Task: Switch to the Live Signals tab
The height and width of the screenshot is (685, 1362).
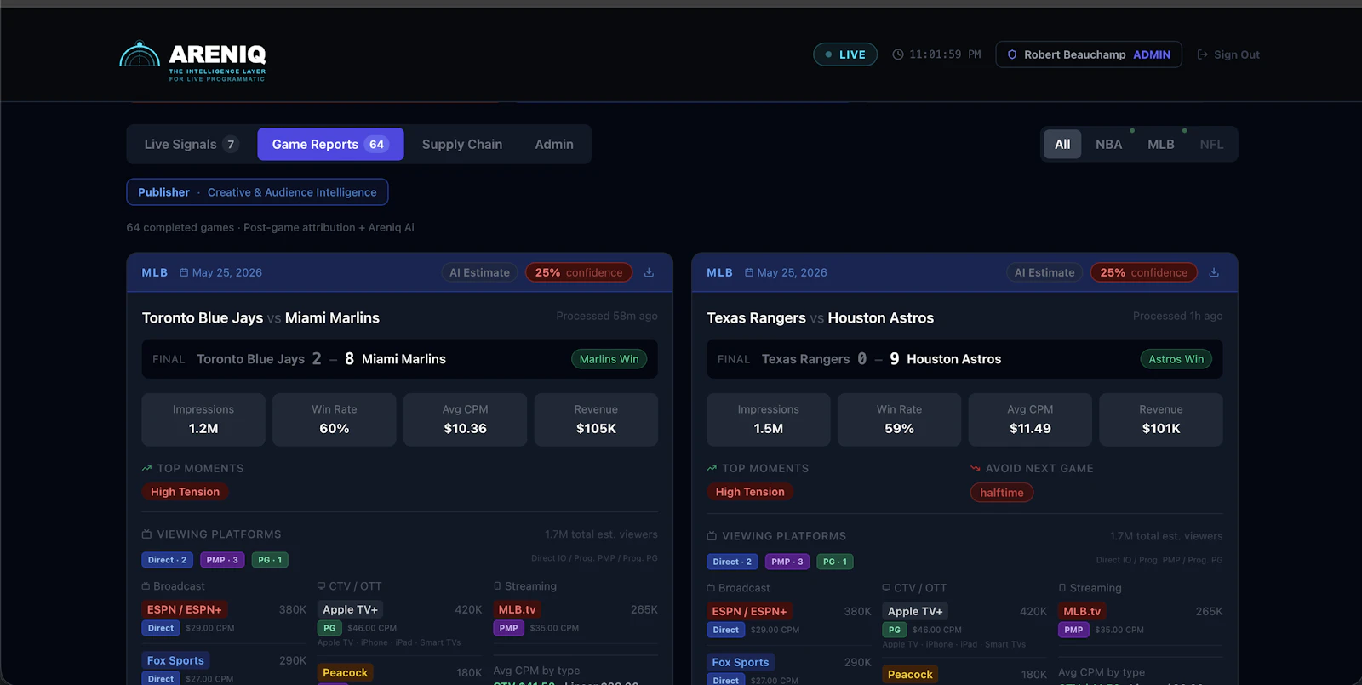Action: (x=192, y=145)
